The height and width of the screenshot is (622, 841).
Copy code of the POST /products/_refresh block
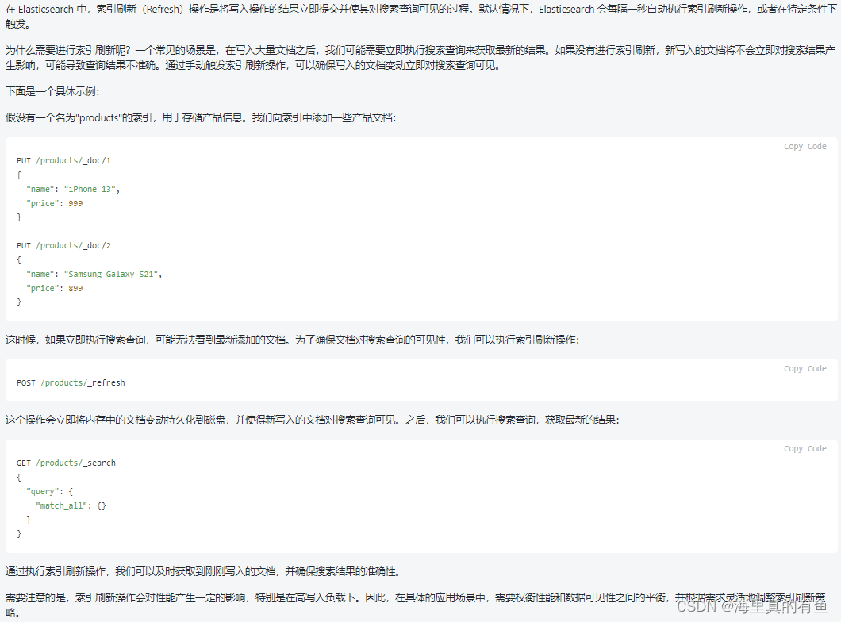click(805, 368)
